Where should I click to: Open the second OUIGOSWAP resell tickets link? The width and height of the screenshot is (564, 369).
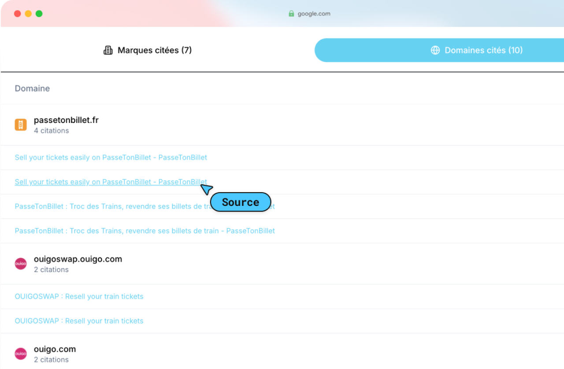(79, 321)
